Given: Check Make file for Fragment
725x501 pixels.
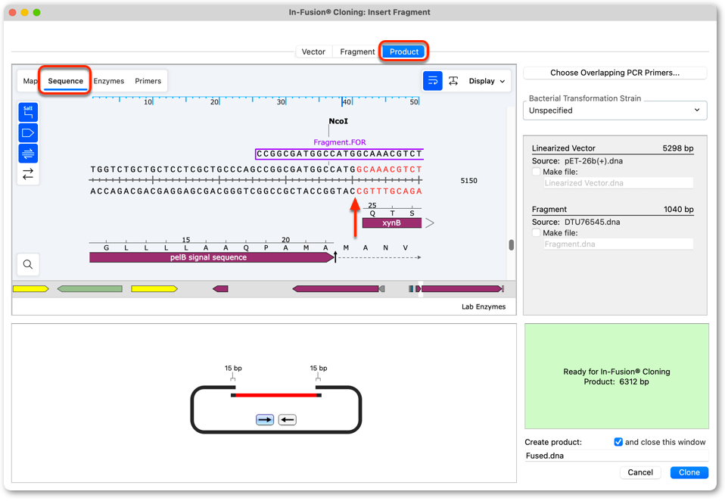Looking at the screenshot, I should [x=537, y=232].
